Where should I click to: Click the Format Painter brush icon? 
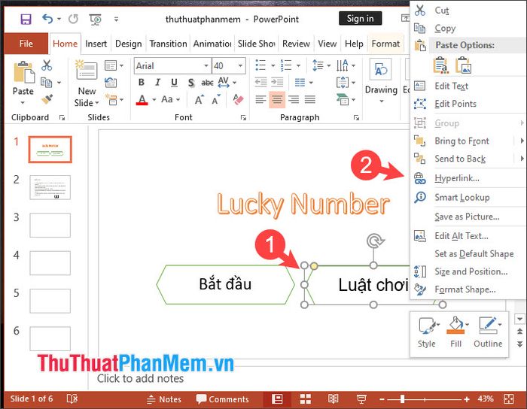[x=47, y=98]
